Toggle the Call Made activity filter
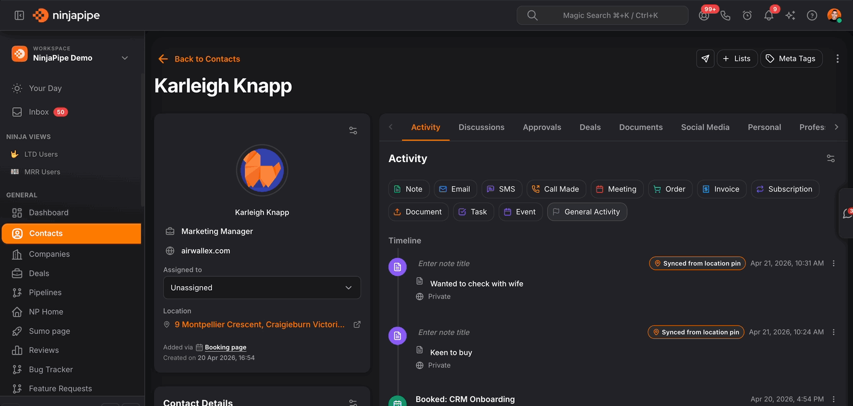 pos(555,189)
